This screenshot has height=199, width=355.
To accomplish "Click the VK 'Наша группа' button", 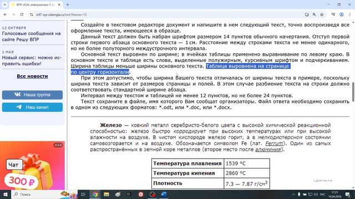I will click(32, 95).
